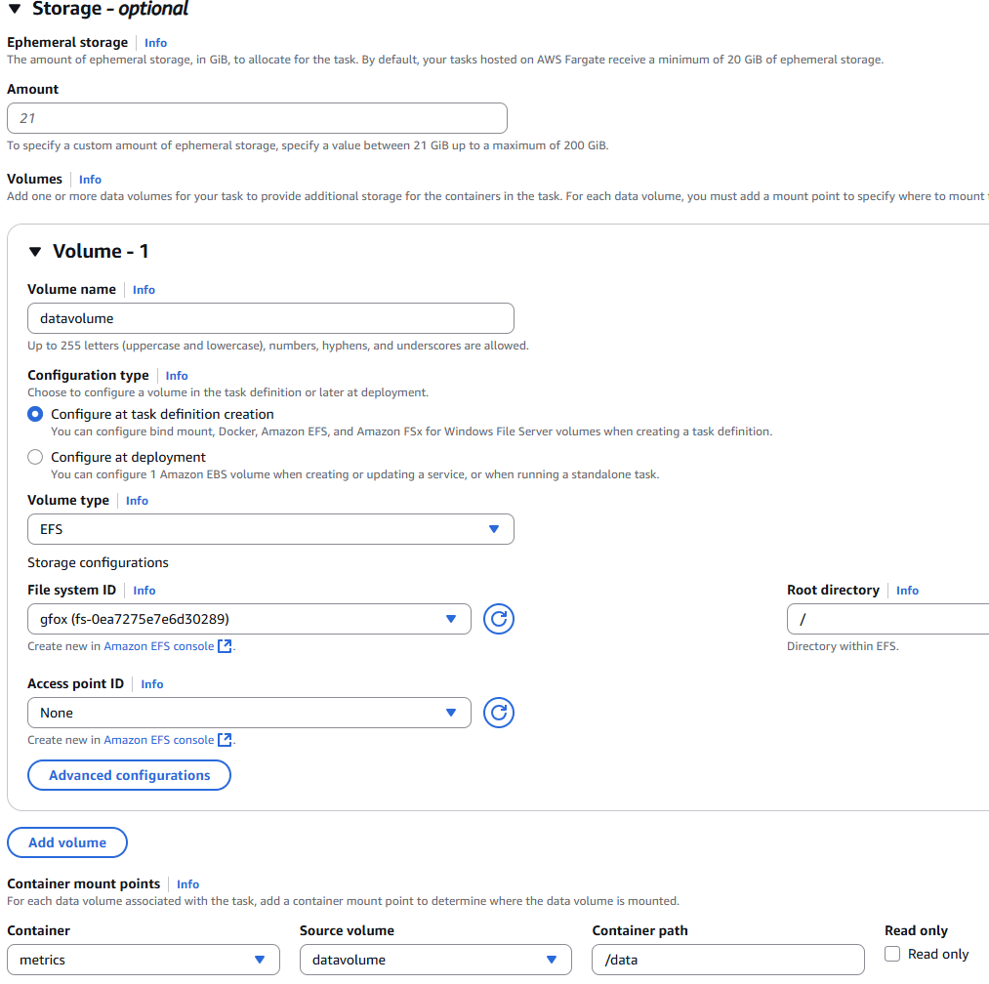Viewport: 989px width, 984px height.
Task: Open Info for Container mount points
Action: tap(187, 884)
